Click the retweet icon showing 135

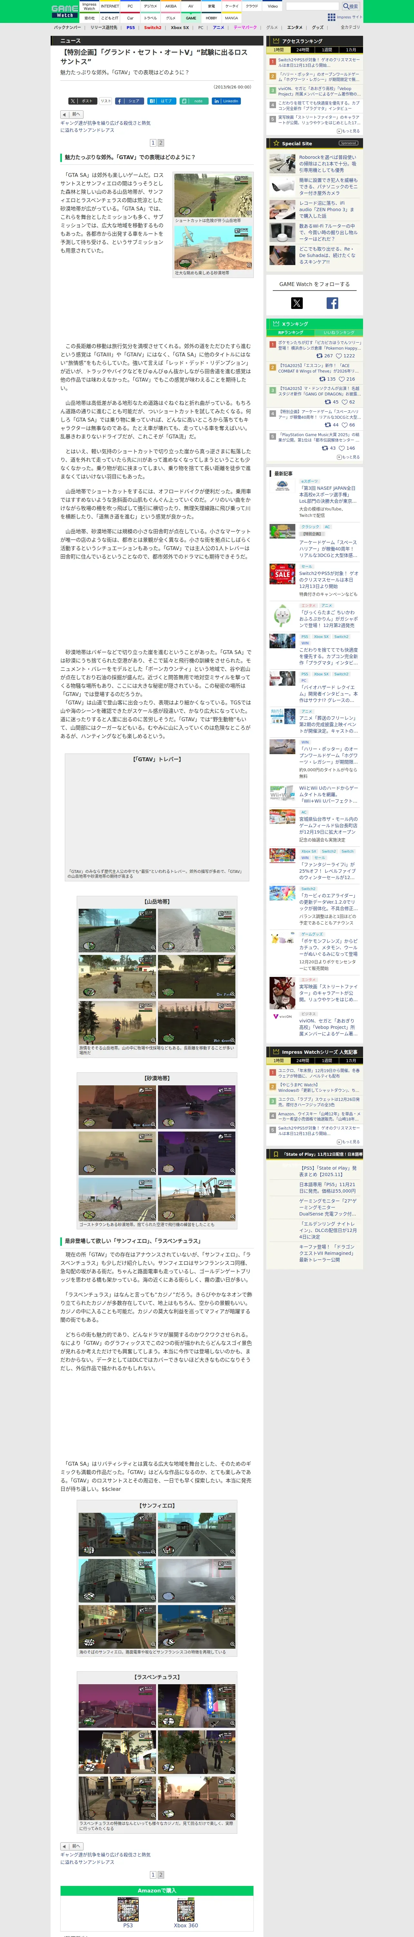coord(322,379)
